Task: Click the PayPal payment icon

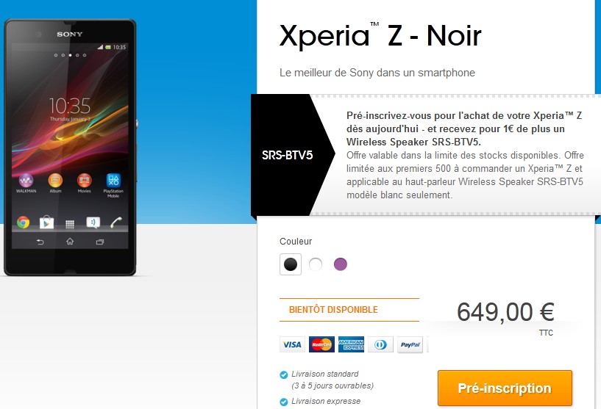Action: (x=410, y=344)
